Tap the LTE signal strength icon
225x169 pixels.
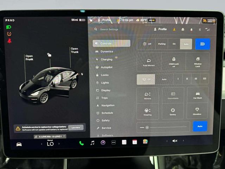click(207, 30)
